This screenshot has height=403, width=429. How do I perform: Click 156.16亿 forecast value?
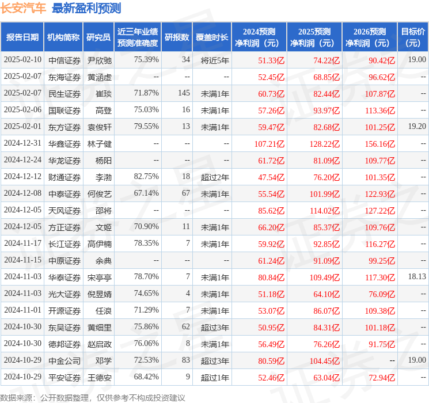click(x=379, y=144)
